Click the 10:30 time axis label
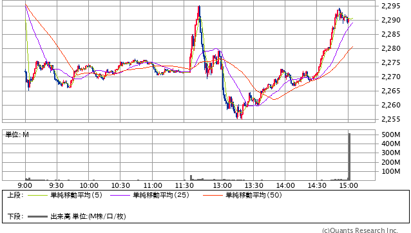 (120, 185)
